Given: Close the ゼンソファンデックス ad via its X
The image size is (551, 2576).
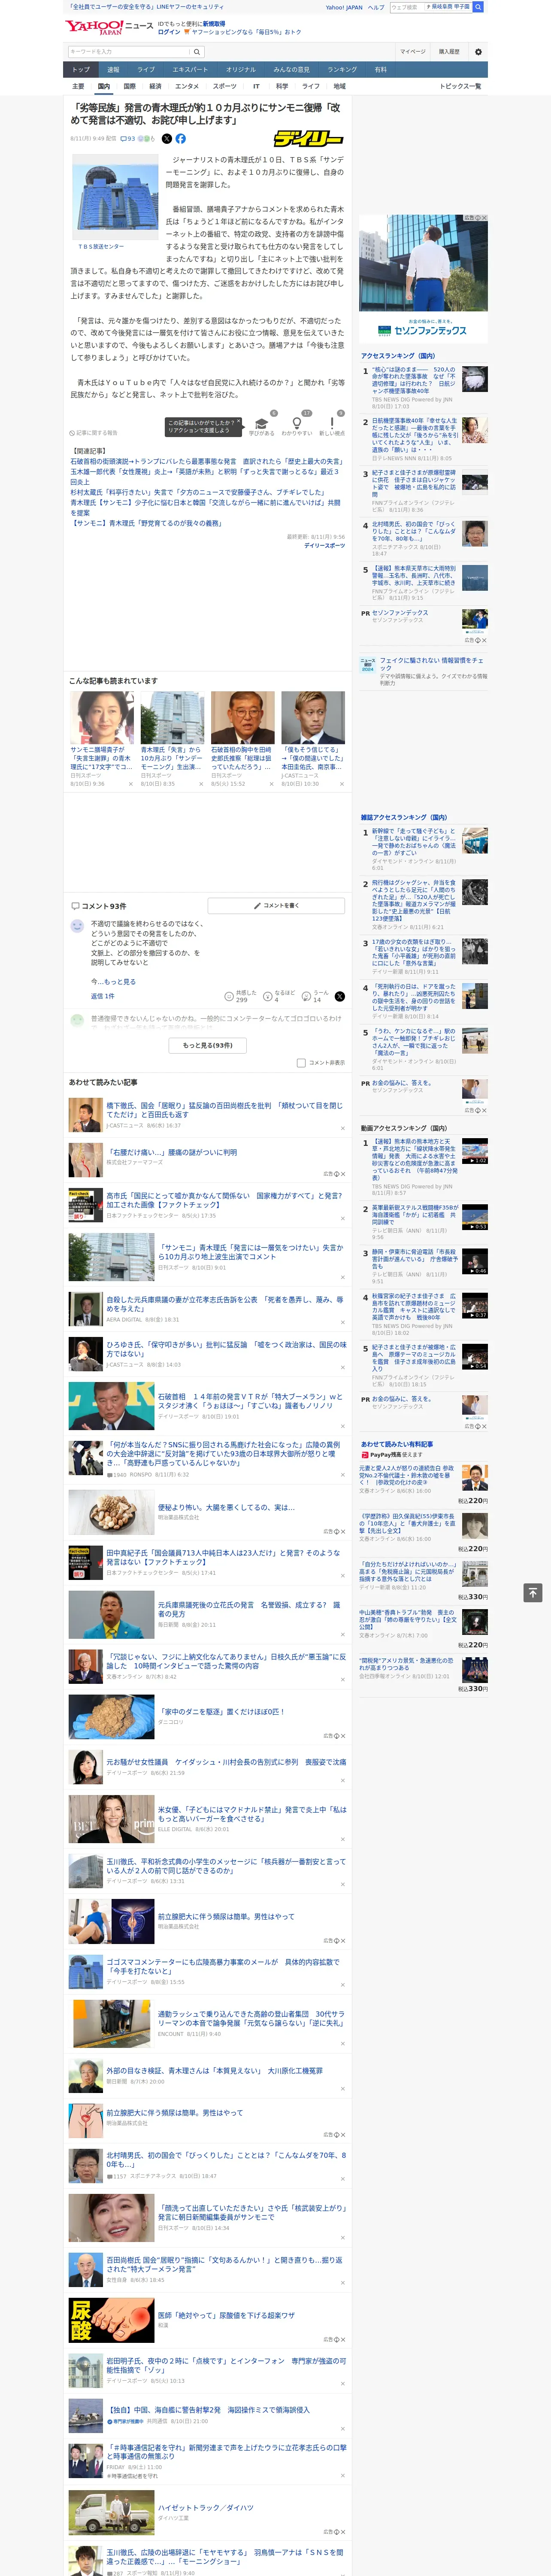Looking at the screenshot, I should tap(484, 218).
